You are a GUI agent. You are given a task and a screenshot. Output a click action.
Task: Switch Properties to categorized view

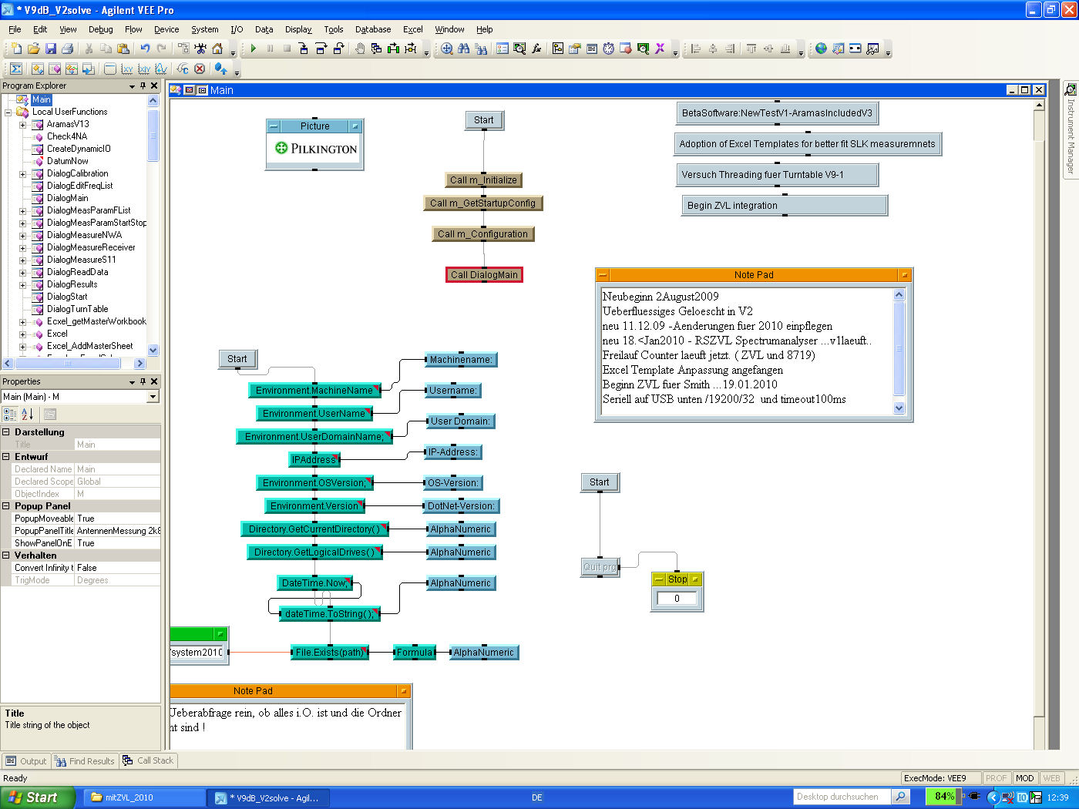pyautogui.click(x=10, y=415)
